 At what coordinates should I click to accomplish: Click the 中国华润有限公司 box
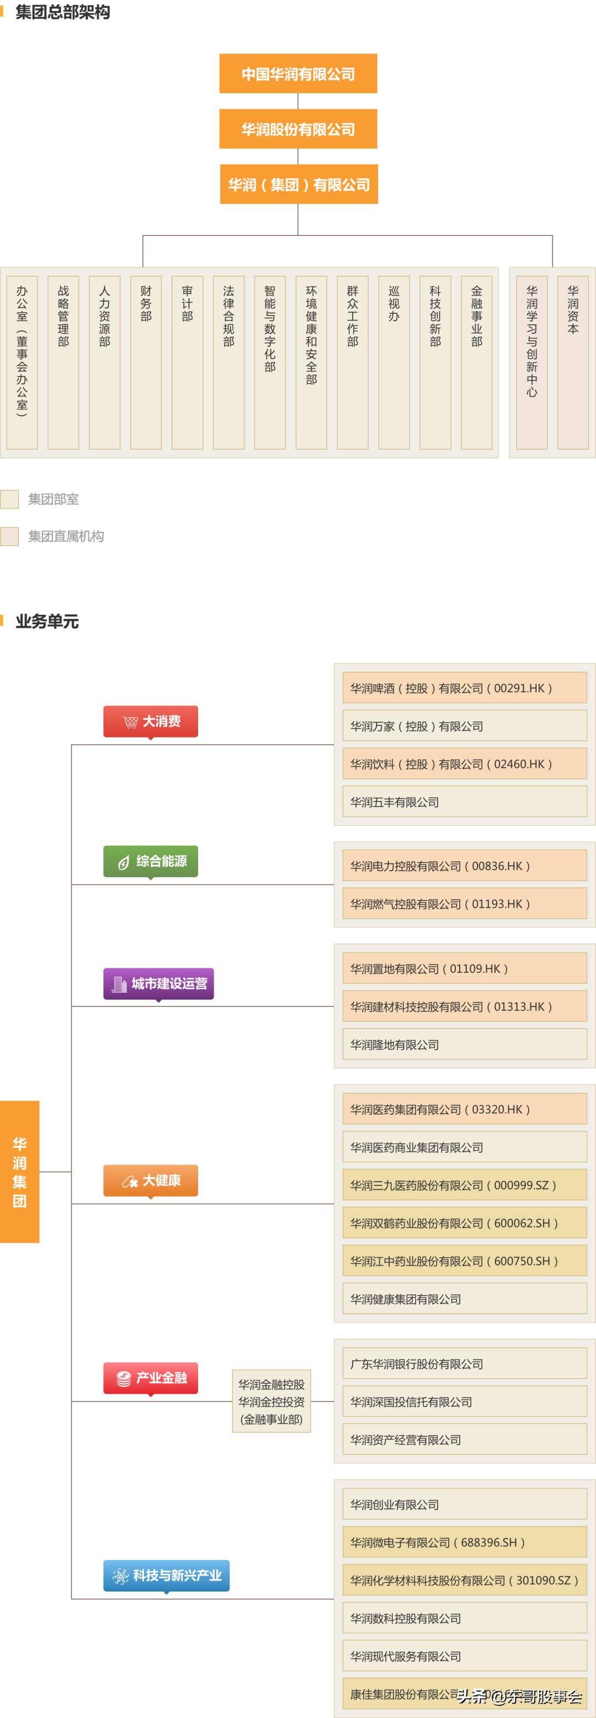[299, 73]
